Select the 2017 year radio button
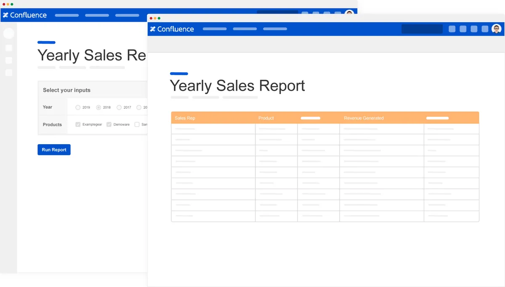Image resolution: width=505 pixels, height=287 pixels. [119, 108]
